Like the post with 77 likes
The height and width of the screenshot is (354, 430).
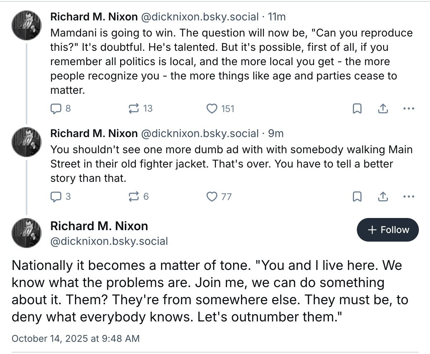pyautogui.click(x=212, y=197)
